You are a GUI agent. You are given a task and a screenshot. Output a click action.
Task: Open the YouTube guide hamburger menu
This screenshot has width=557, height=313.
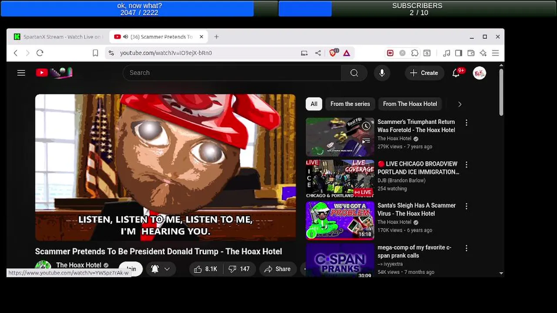click(x=21, y=73)
